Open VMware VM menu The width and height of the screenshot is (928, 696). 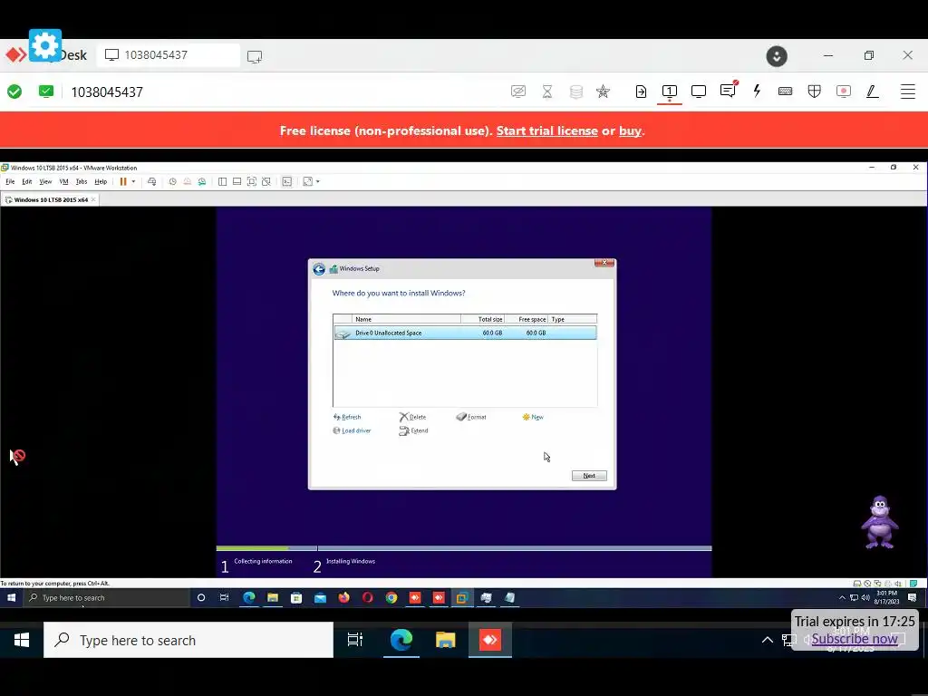coord(64,181)
